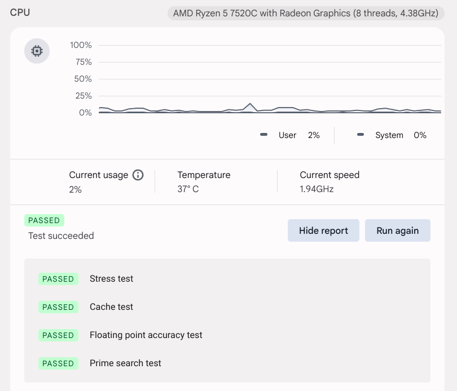Click the CPU usage line chart
Image resolution: width=457 pixels, height=391 pixels.
click(x=270, y=79)
